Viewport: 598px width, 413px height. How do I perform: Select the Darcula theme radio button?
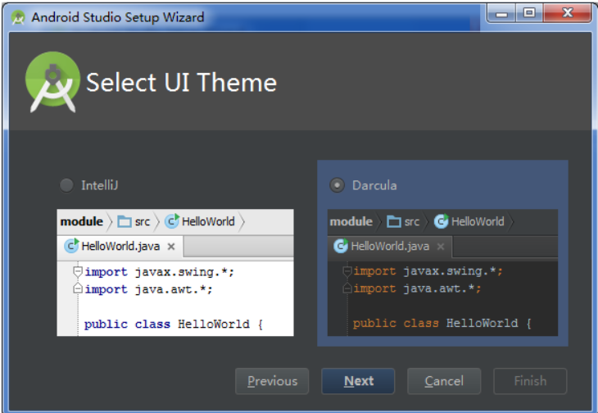[x=338, y=185]
